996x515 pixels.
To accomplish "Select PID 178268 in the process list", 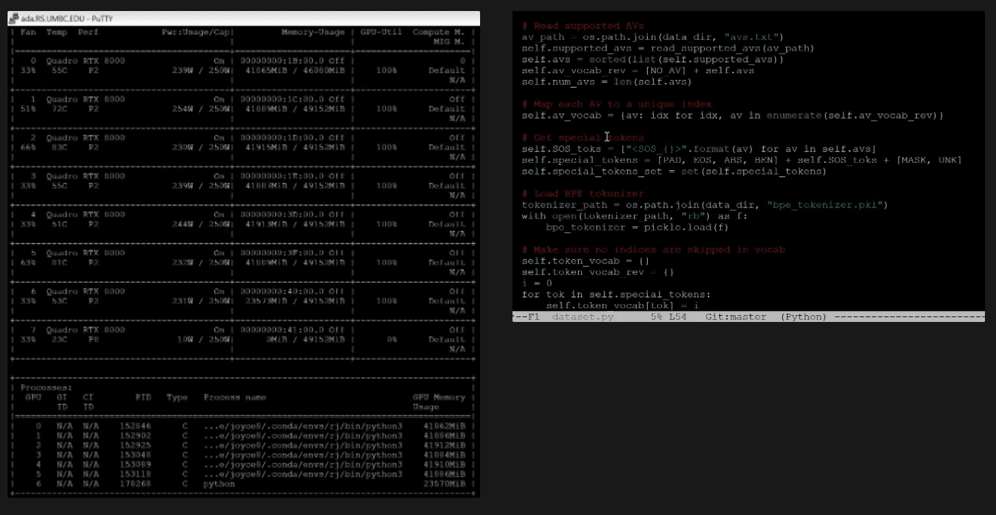I will click(x=135, y=485).
